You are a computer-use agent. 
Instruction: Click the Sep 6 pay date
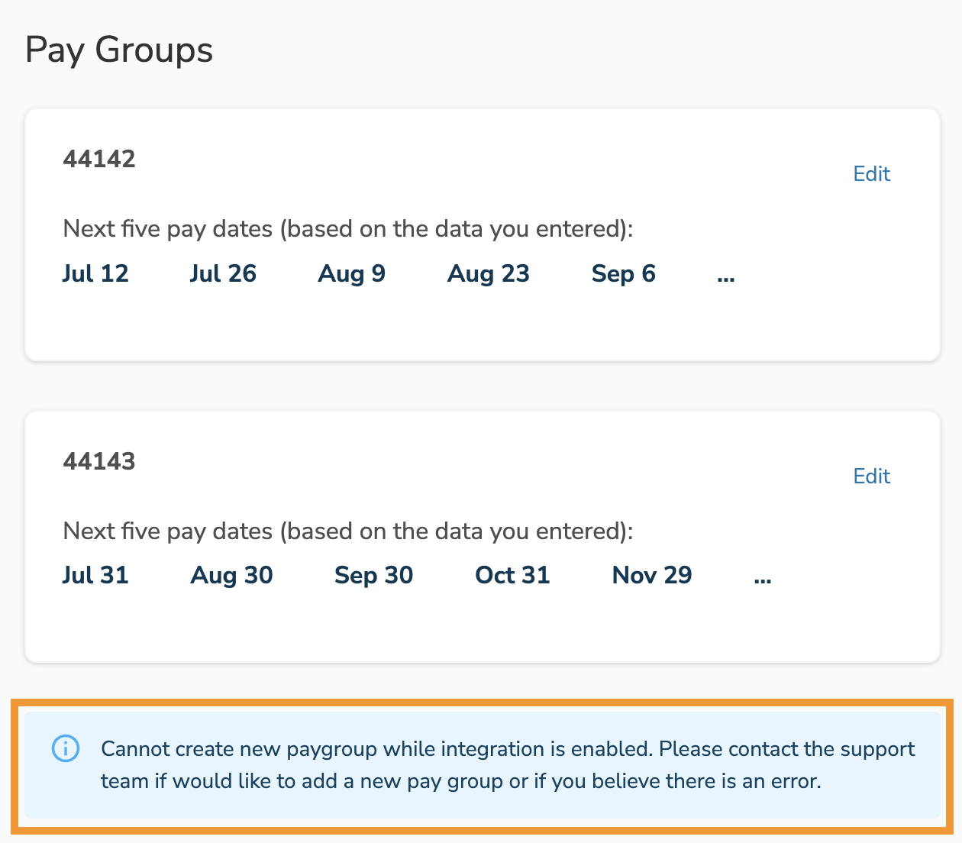click(x=624, y=274)
